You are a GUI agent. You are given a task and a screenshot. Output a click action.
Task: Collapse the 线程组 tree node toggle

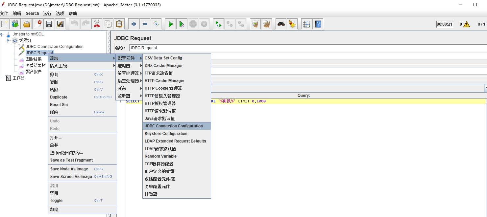(x=8, y=40)
